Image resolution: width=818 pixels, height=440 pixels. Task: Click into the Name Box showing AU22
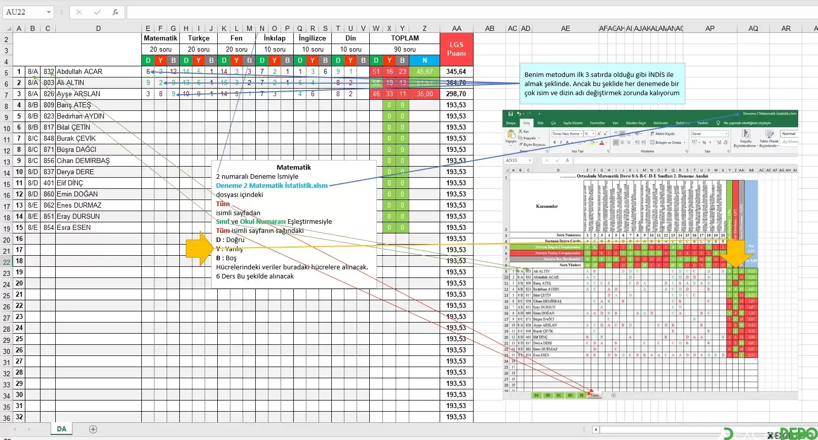coord(23,12)
